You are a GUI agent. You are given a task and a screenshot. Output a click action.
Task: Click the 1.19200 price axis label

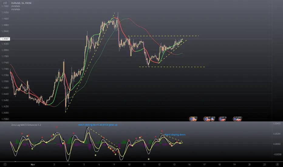pyautogui.click(x=5, y=12)
